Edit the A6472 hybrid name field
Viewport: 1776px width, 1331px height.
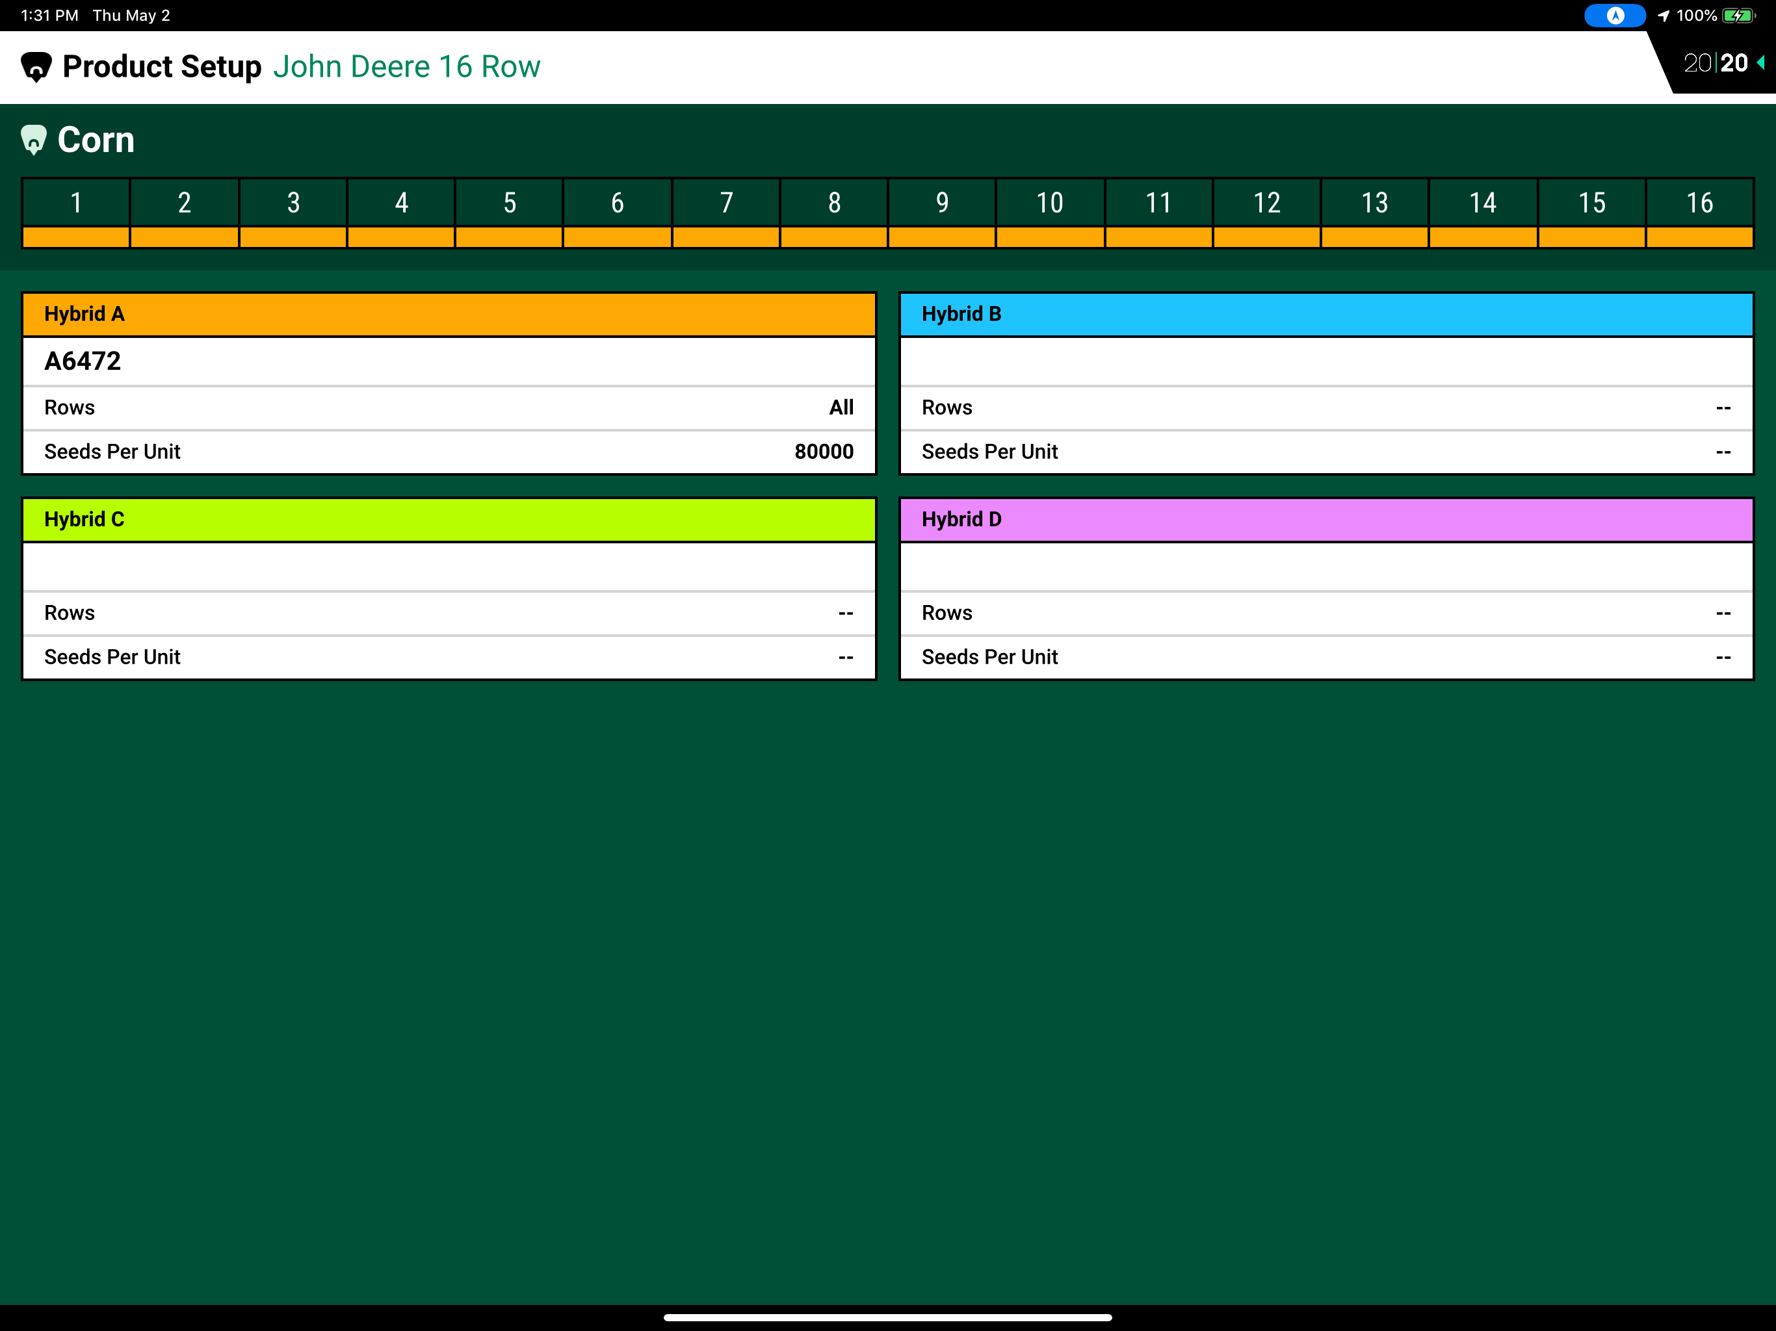(449, 361)
